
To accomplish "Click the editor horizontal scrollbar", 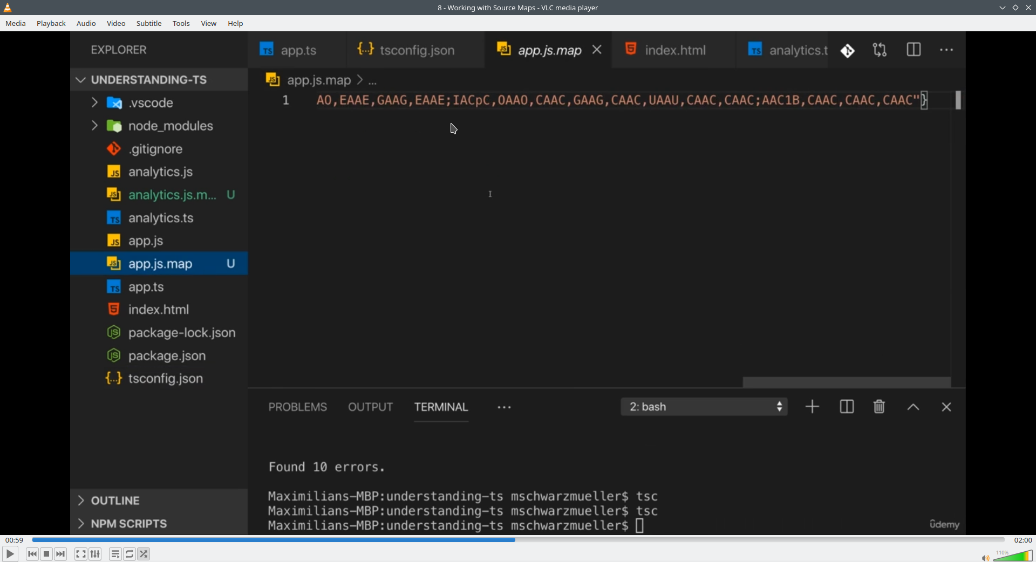I will pyautogui.click(x=847, y=382).
